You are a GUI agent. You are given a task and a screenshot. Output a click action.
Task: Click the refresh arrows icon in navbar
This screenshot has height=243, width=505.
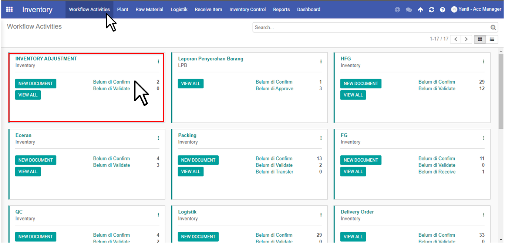(431, 10)
